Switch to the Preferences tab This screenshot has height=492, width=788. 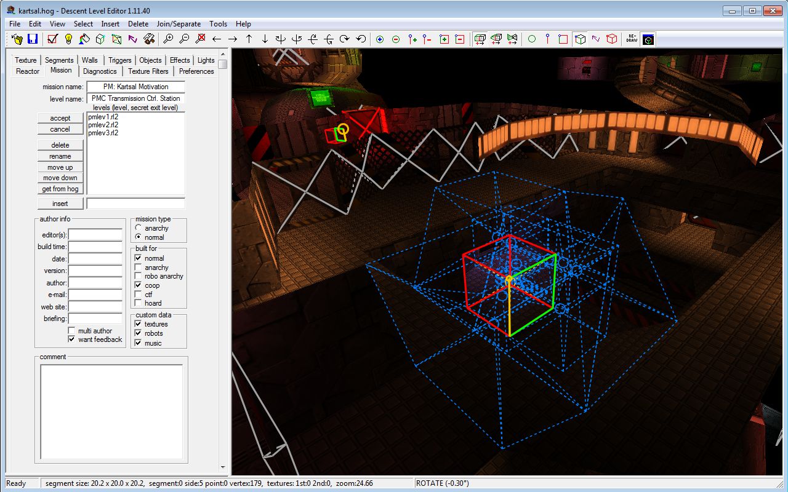click(x=197, y=71)
